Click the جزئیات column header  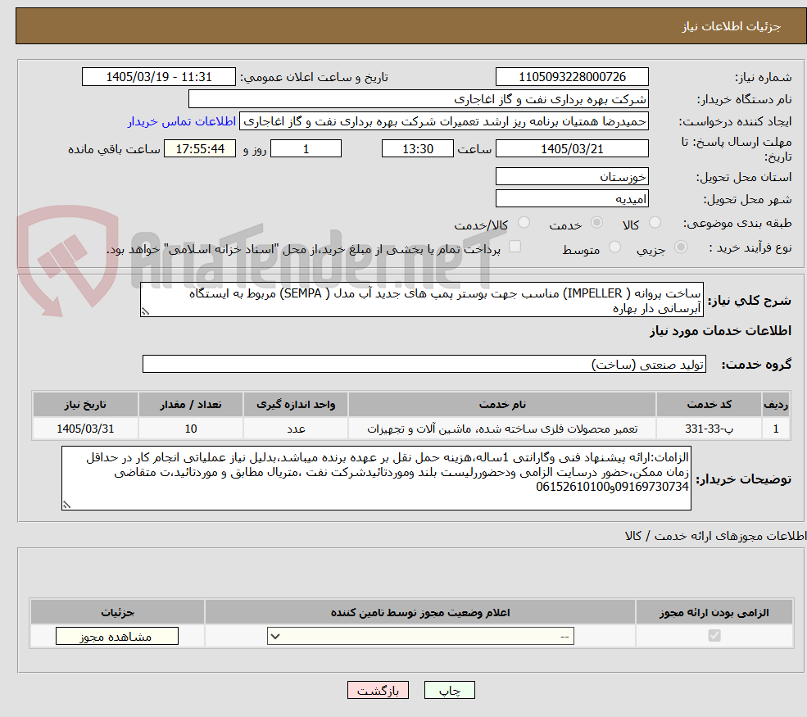tap(117, 612)
